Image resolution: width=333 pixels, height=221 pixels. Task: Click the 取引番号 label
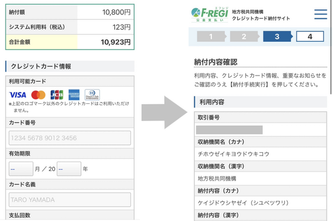point(209,118)
